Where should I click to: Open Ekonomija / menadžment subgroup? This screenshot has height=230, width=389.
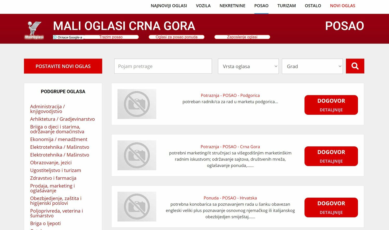tap(59, 139)
